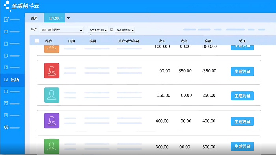Image resolution: width=276 pixels, height=155 pixels.
Task: Open the calendar icon module in the sidebar
Action: tap(6, 31)
